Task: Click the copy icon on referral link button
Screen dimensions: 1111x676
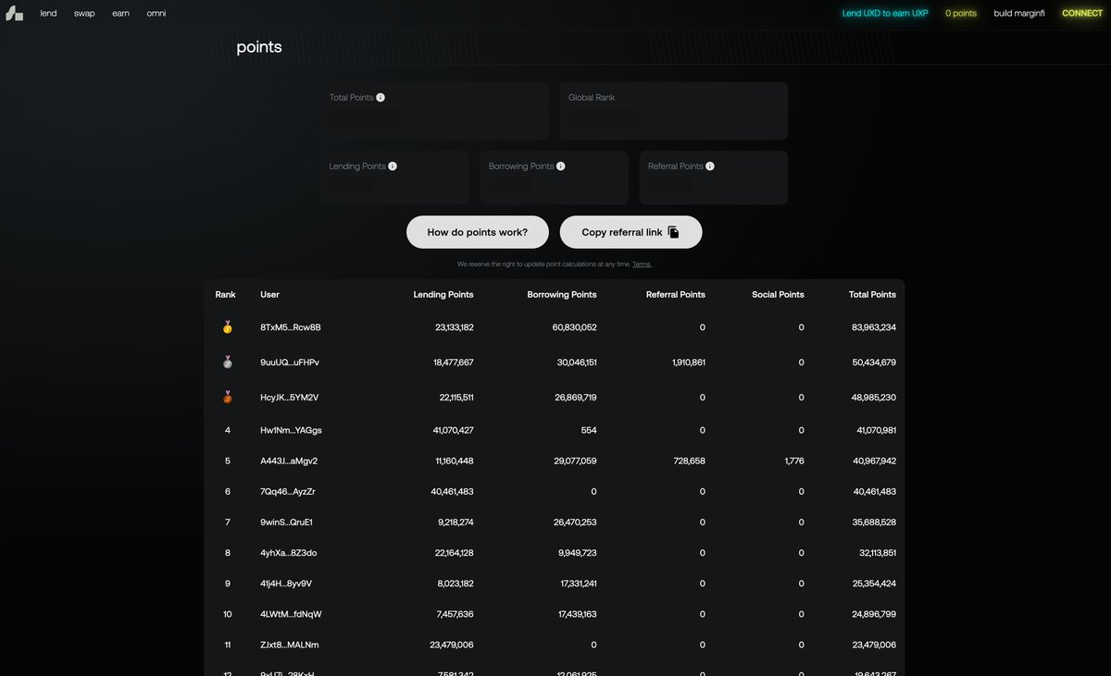Action: (x=674, y=232)
